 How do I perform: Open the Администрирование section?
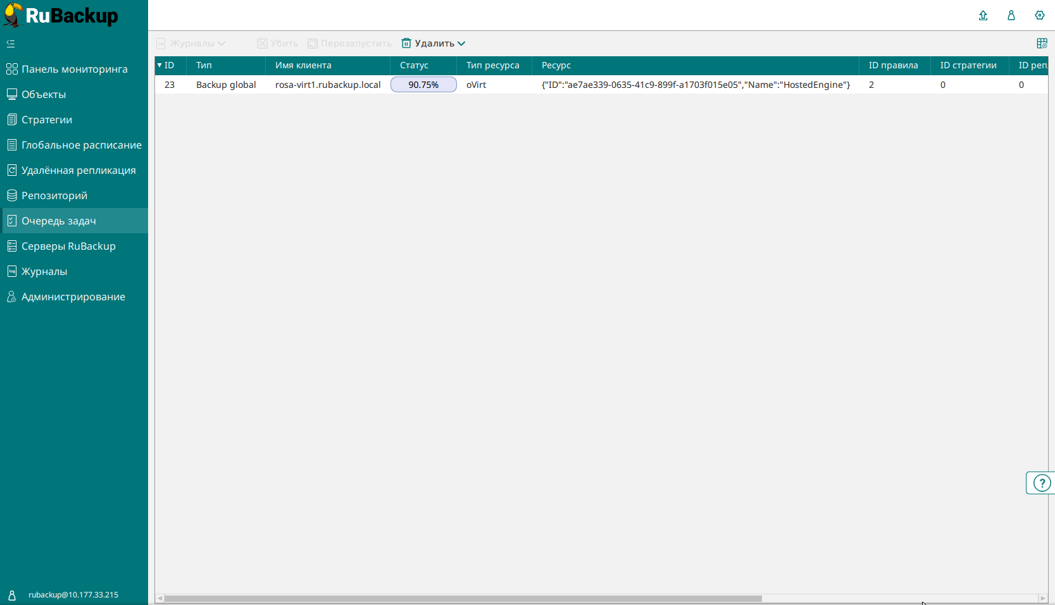tap(73, 296)
